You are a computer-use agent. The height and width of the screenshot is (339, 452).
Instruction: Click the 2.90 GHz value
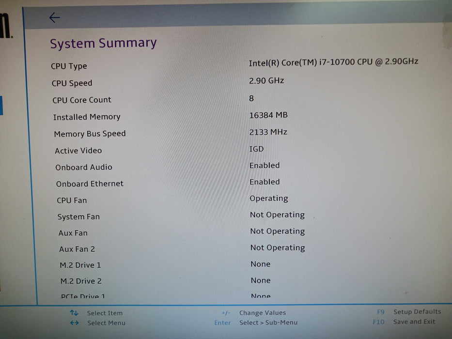266,80
